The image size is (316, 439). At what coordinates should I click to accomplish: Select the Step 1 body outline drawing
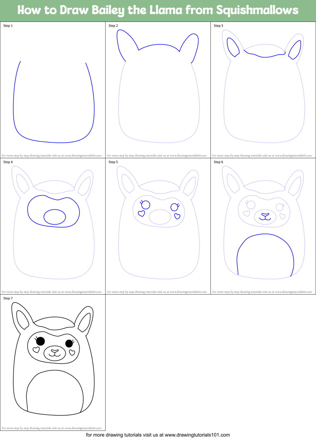(x=54, y=102)
